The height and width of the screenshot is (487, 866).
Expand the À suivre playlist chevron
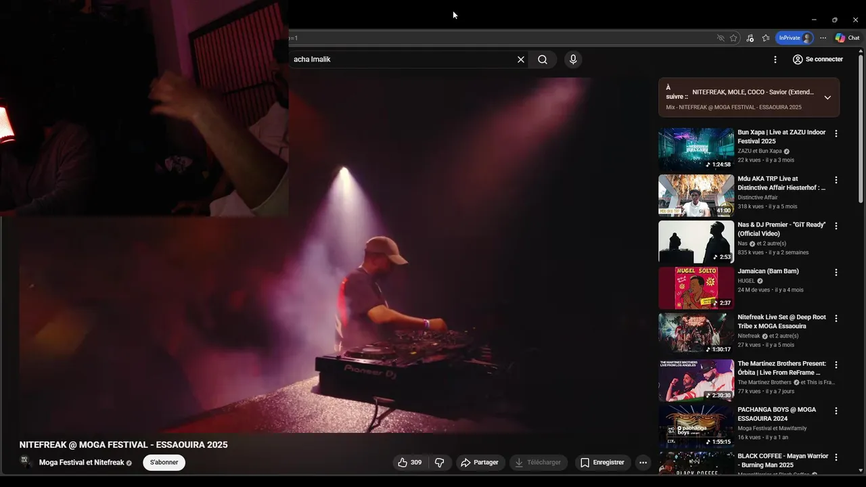827,97
